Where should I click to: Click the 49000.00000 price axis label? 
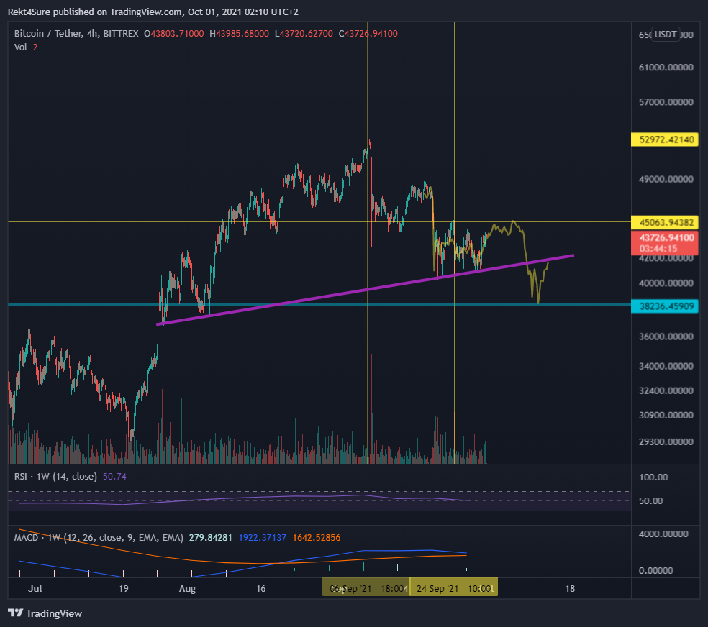coord(666,179)
